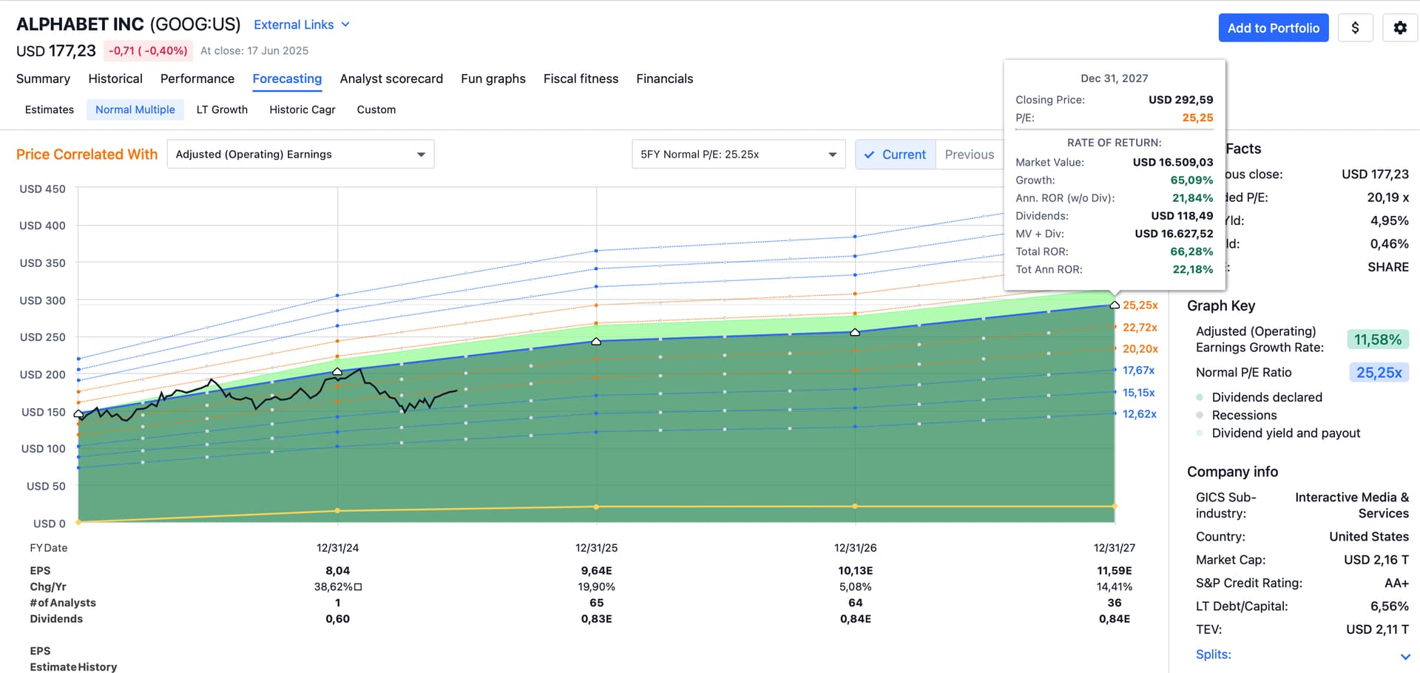1420x673 pixels.
Task: Click the 12/31/24 triangle marker on chart
Action: tap(337, 371)
